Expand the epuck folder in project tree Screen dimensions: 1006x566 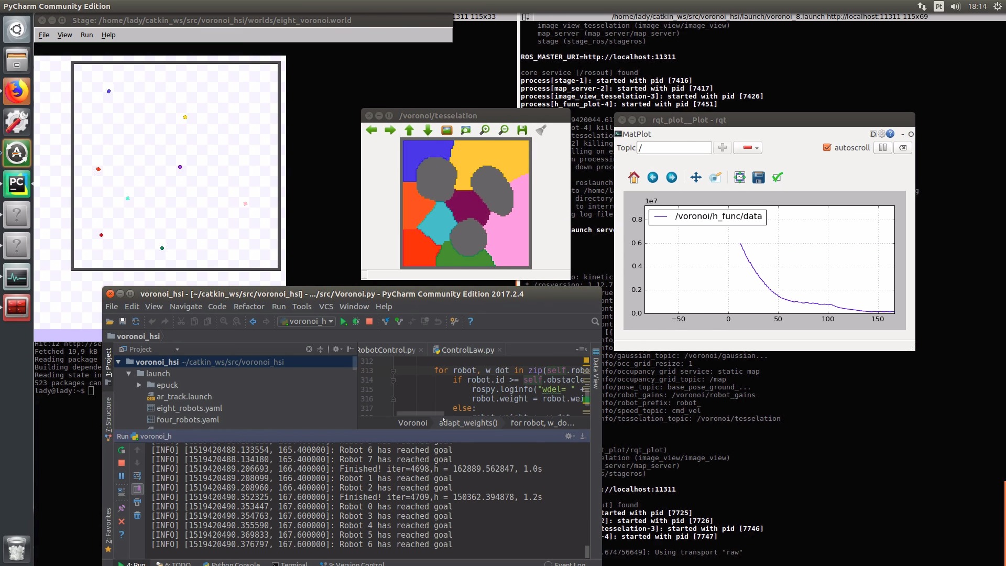click(x=139, y=385)
